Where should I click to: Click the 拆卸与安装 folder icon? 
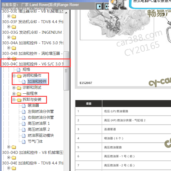tap(19, 100)
